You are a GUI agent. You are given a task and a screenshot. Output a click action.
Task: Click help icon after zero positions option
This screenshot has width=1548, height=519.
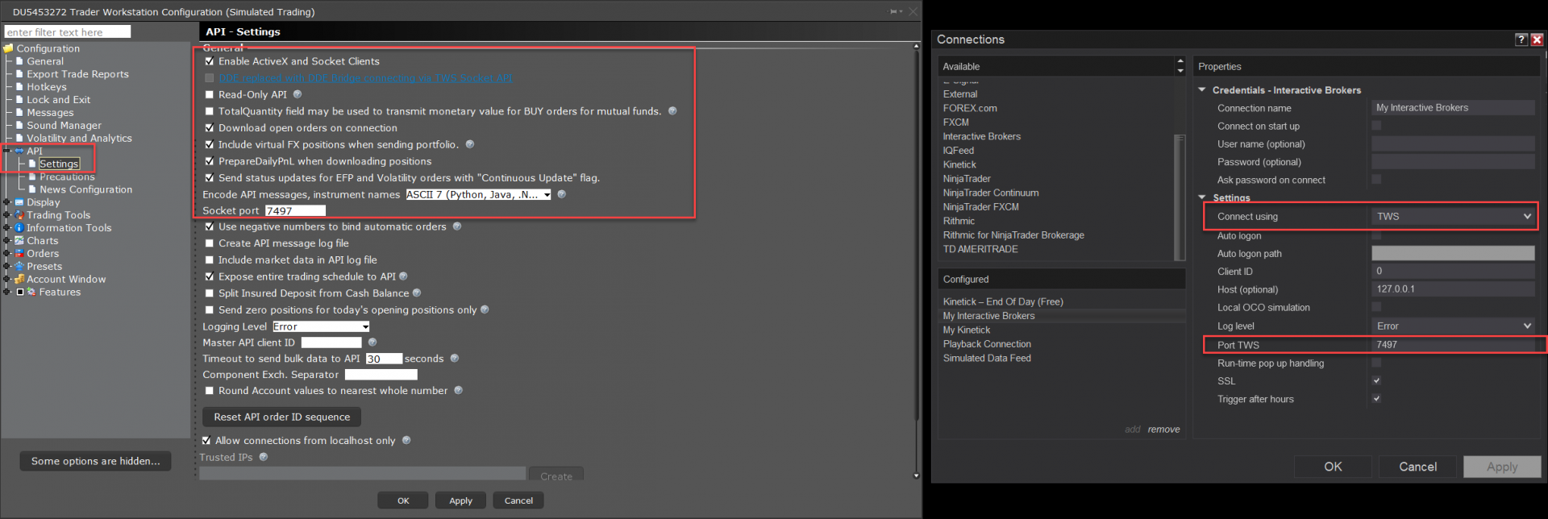point(485,309)
